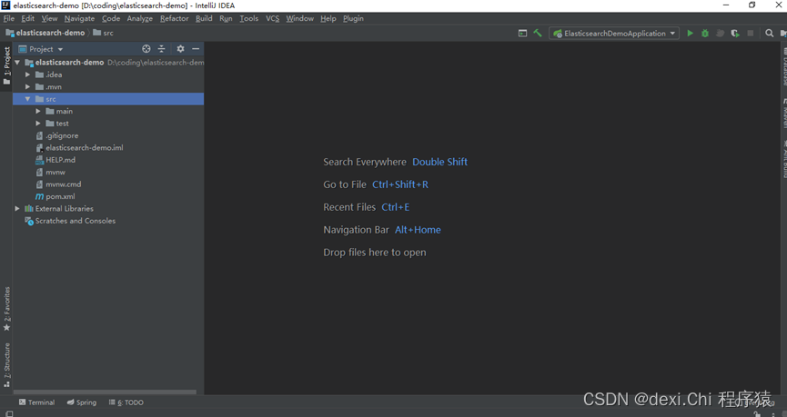
Task: Start debugging with the bug icon
Action: [705, 33]
